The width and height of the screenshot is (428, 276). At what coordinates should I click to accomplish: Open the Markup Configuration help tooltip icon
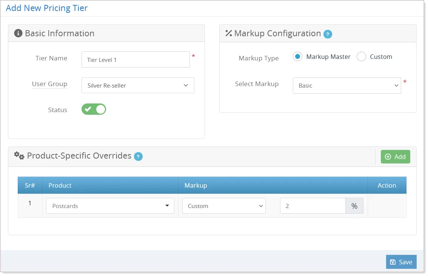[x=328, y=34]
